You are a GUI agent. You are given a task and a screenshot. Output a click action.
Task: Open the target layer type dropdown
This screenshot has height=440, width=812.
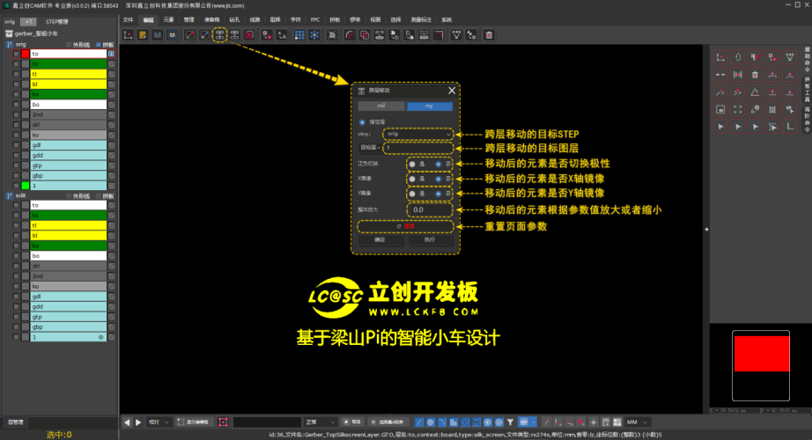370,148
